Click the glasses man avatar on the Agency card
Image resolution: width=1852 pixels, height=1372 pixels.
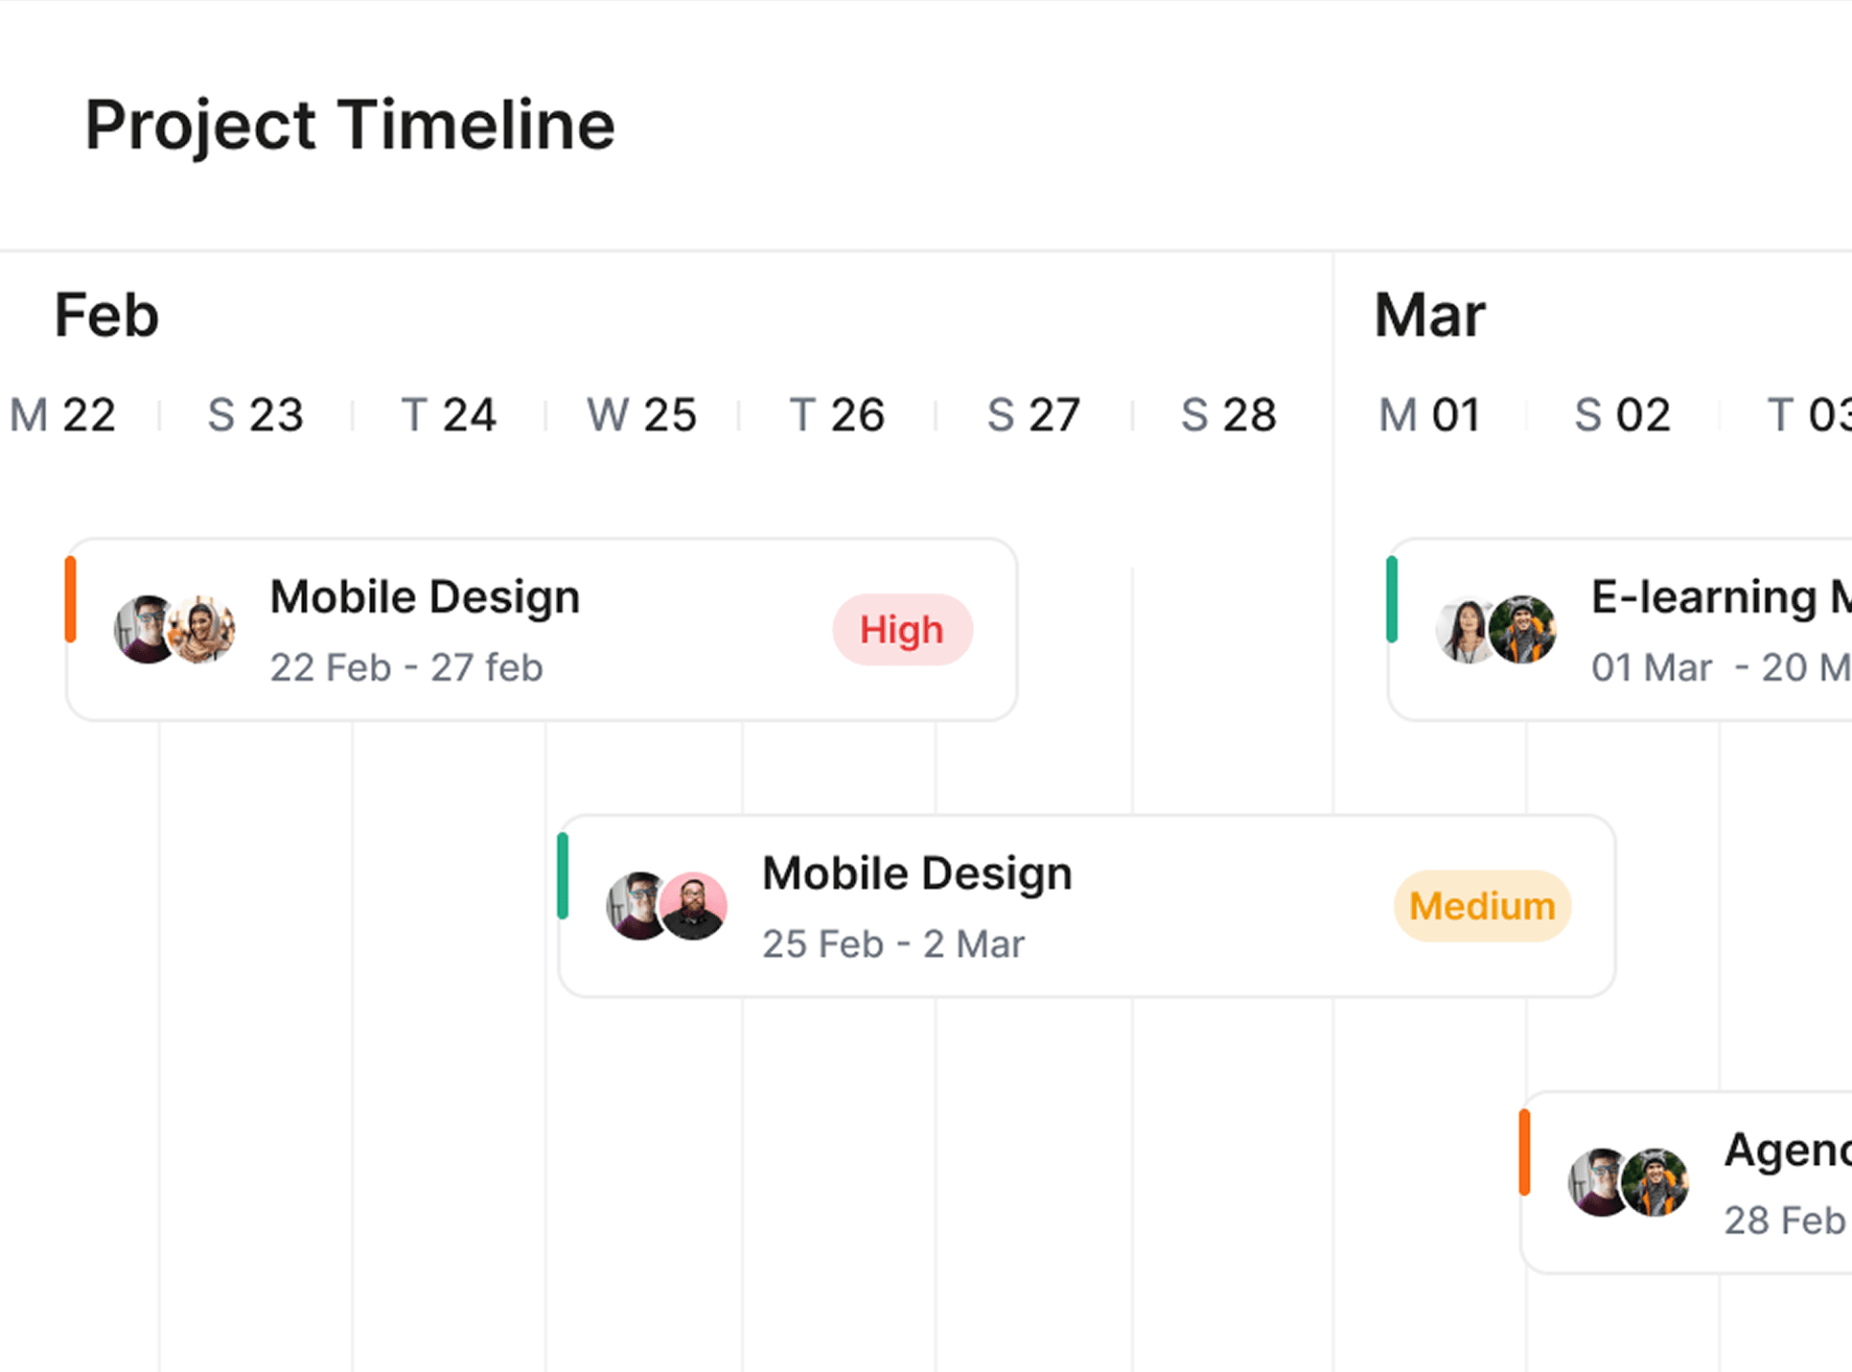coord(1601,1182)
